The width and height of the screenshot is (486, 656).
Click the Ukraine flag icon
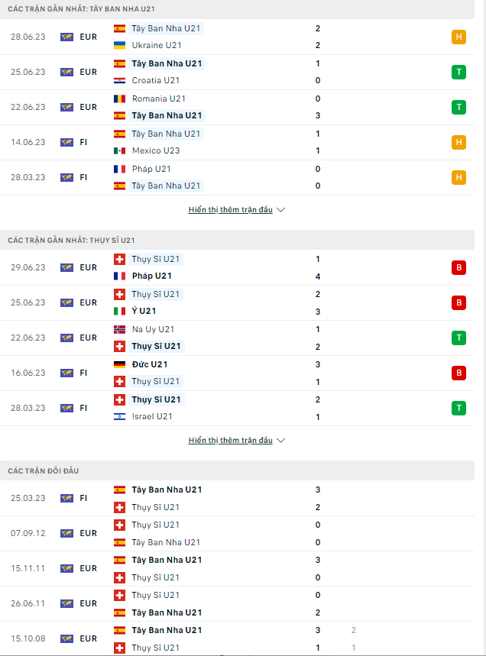(118, 44)
